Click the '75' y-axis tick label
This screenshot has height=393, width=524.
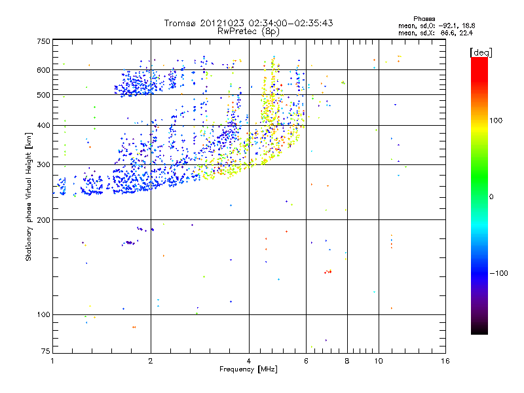click(x=46, y=351)
